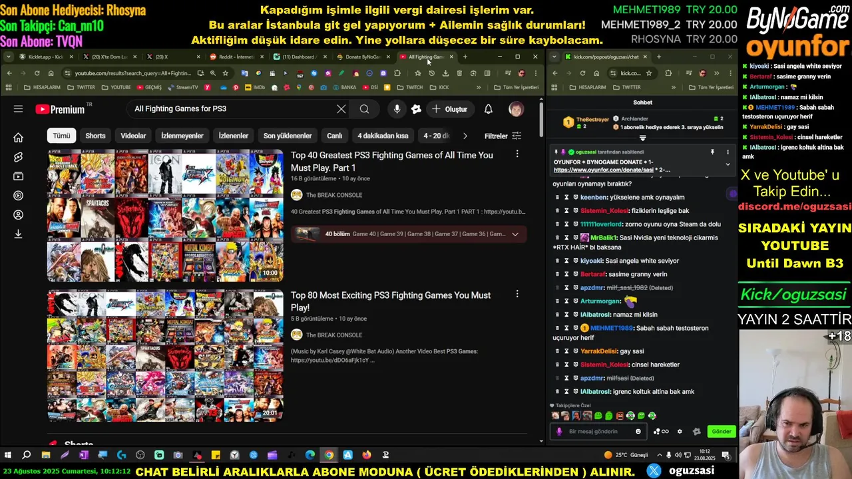
Task: Open Chrome from the Windows taskbar
Action: 329,455
